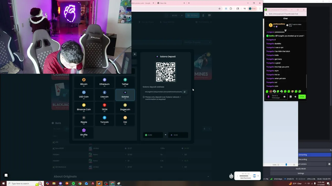Open the support chat bubble at bottom-left
Screen dimensions: 332x186
tap(6, 175)
